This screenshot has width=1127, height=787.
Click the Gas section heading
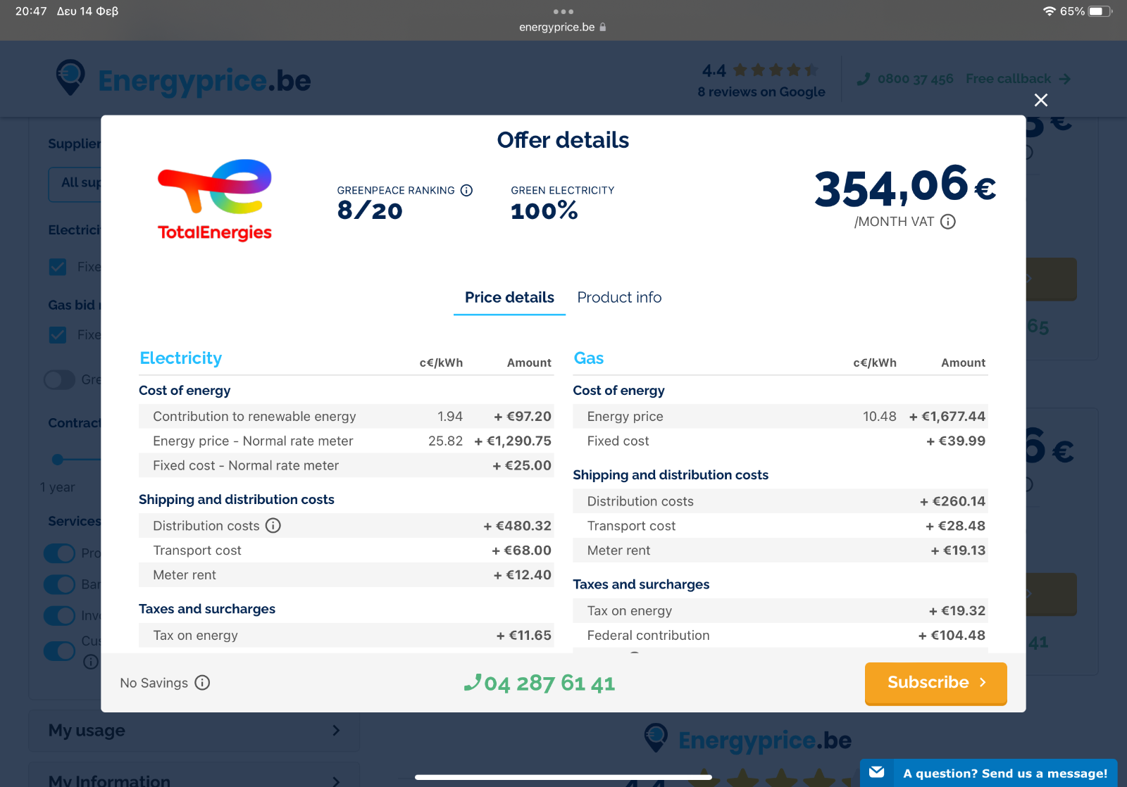[x=588, y=358]
